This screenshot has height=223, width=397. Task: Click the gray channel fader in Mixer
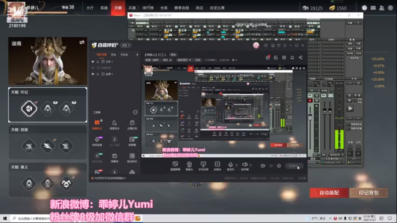pos(310,117)
